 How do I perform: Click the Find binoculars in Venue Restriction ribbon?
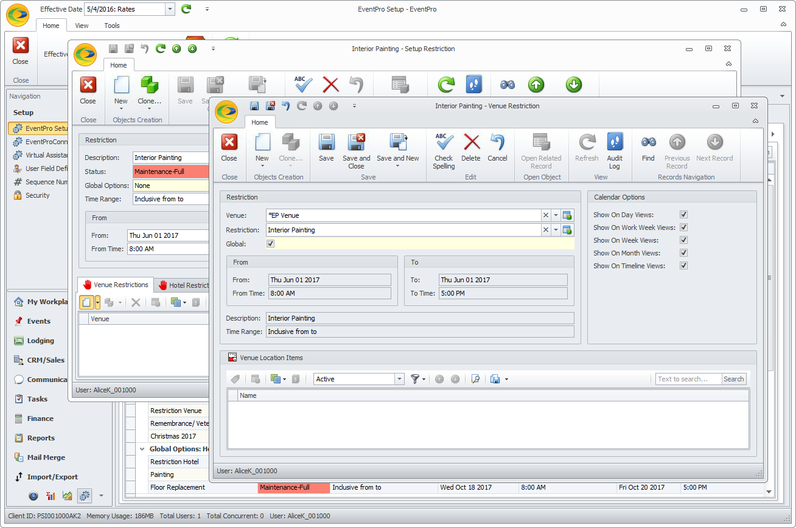pos(648,142)
